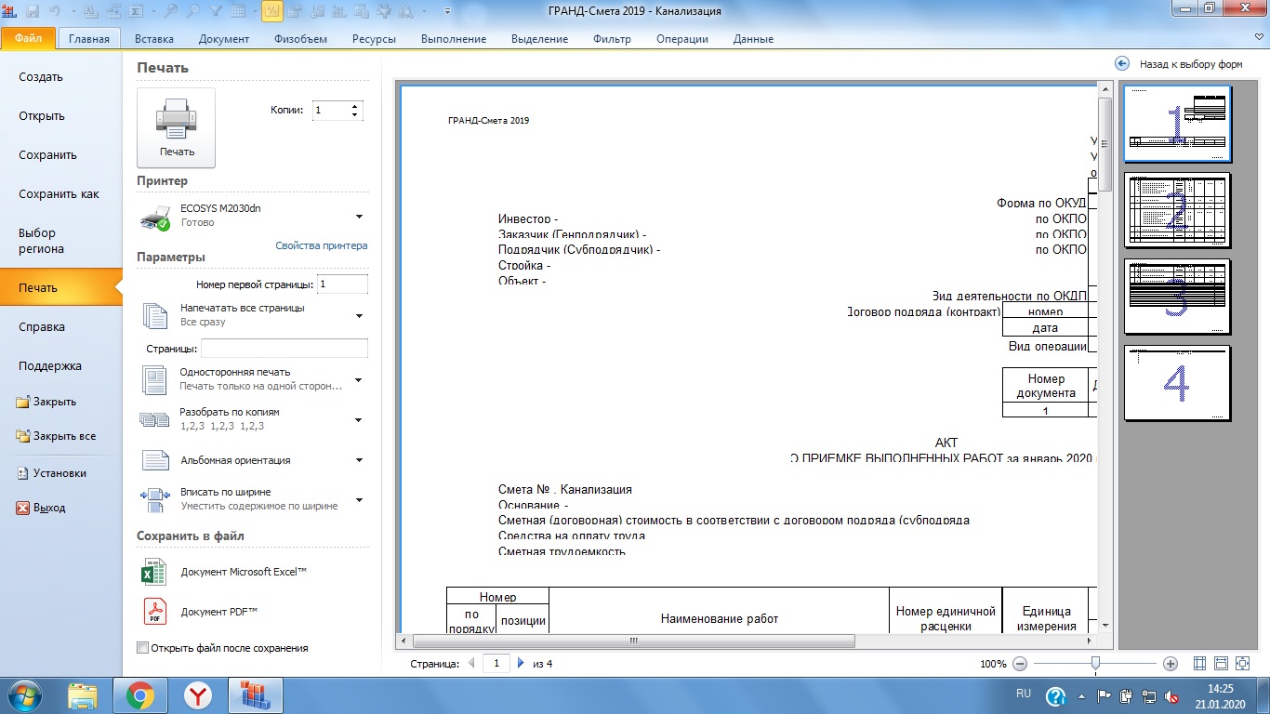Click the zoom slider handle
This screenshot has width=1270, height=714.
click(1096, 664)
